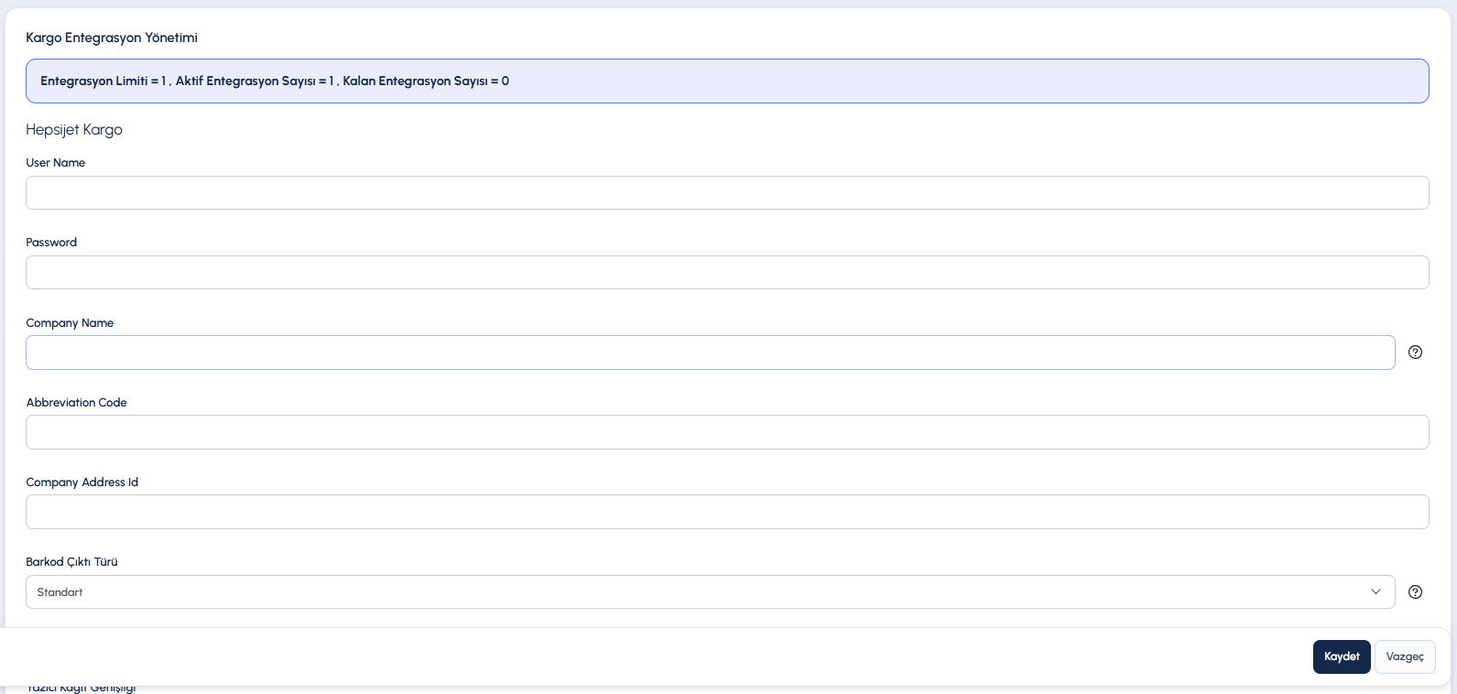1457x694 pixels.
Task: Focus the Password input field
Action: tap(727, 273)
